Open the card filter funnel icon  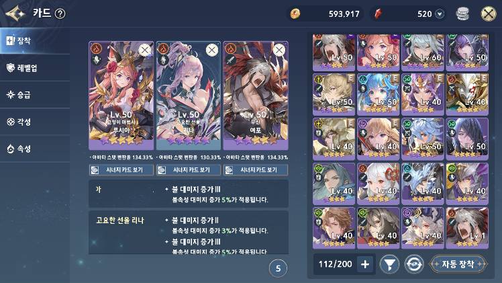pyautogui.click(x=389, y=264)
